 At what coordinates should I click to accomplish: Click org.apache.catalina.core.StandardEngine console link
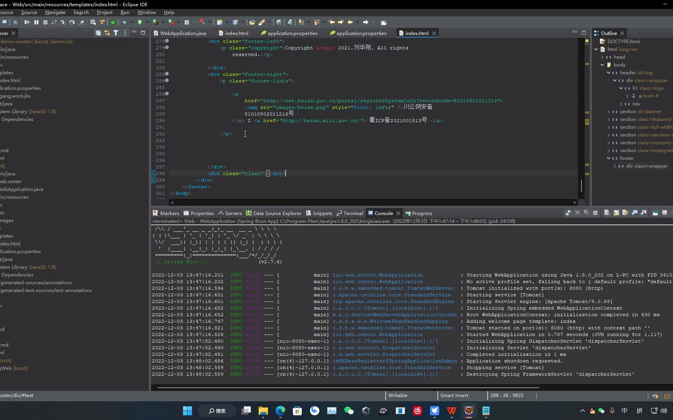[393, 302]
